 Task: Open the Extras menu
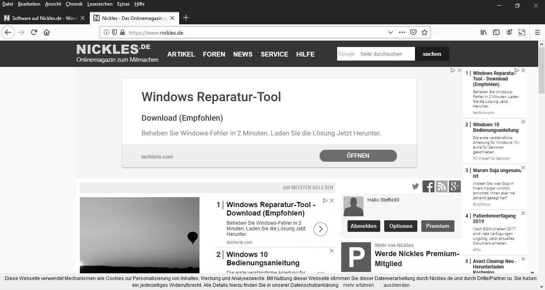pyautogui.click(x=124, y=4)
